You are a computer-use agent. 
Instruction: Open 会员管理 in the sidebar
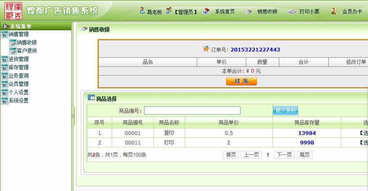point(18,84)
